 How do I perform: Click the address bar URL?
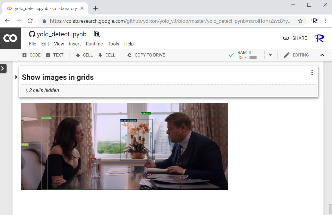coord(171,21)
